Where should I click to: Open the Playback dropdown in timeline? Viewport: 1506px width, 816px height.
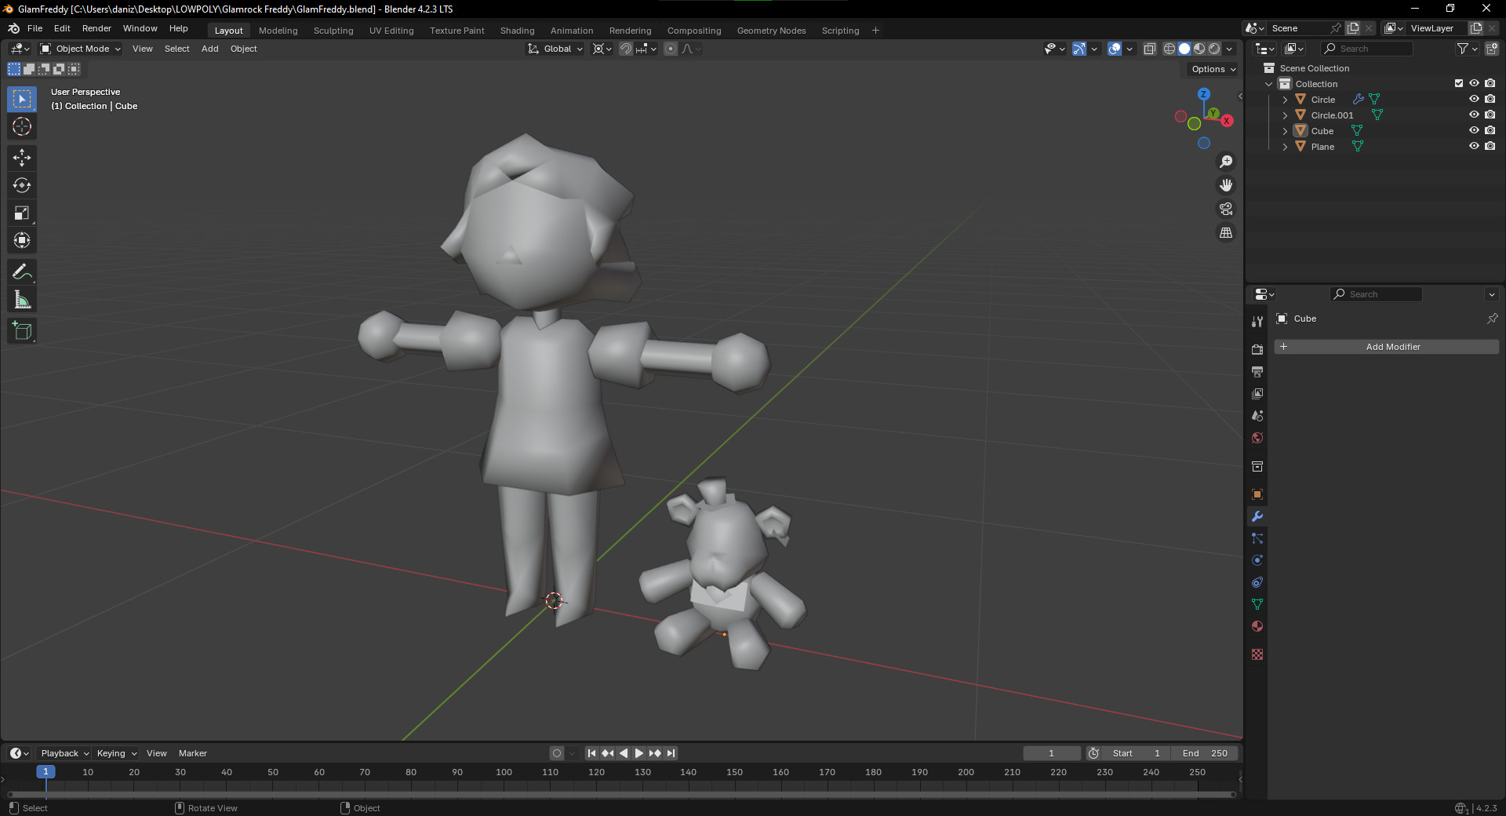point(65,753)
